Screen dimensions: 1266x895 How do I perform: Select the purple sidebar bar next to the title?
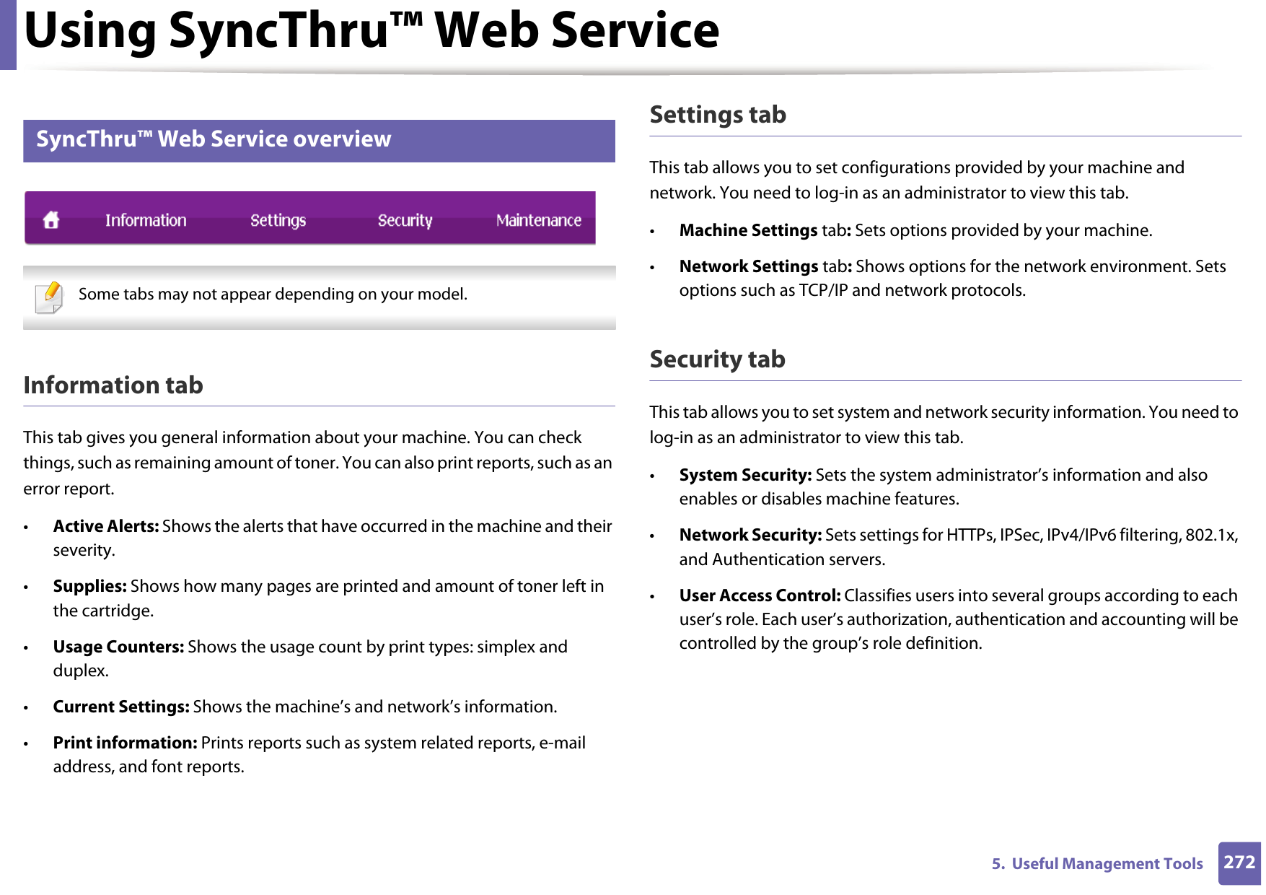8,34
